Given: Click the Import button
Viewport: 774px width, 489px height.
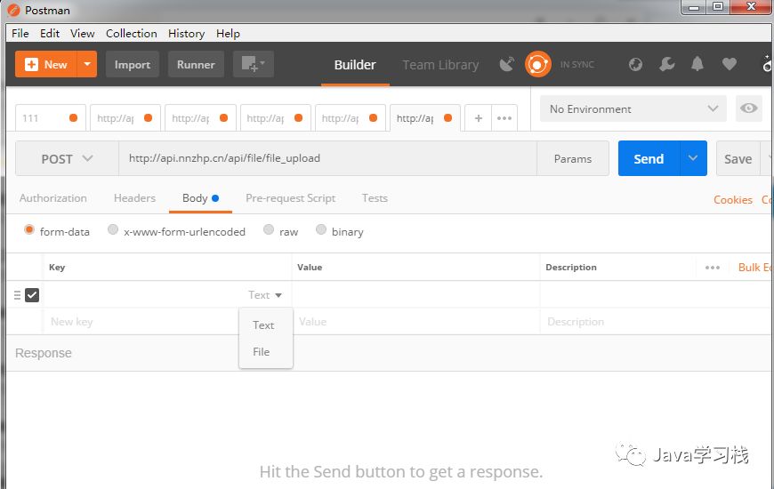Looking at the screenshot, I should tap(133, 64).
